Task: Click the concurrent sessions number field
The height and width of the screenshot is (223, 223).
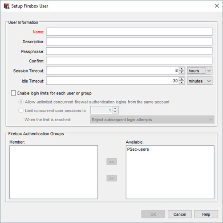Action: (x=101, y=110)
